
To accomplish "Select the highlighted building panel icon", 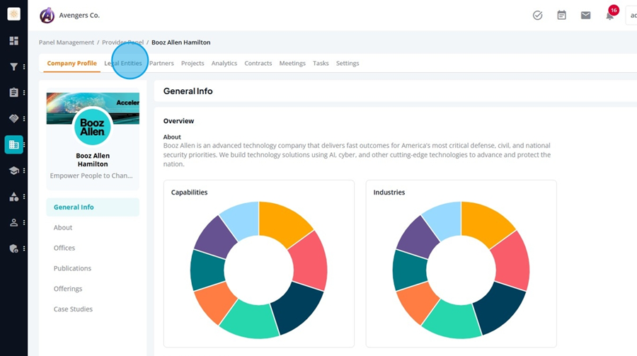I will click(x=14, y=144).
